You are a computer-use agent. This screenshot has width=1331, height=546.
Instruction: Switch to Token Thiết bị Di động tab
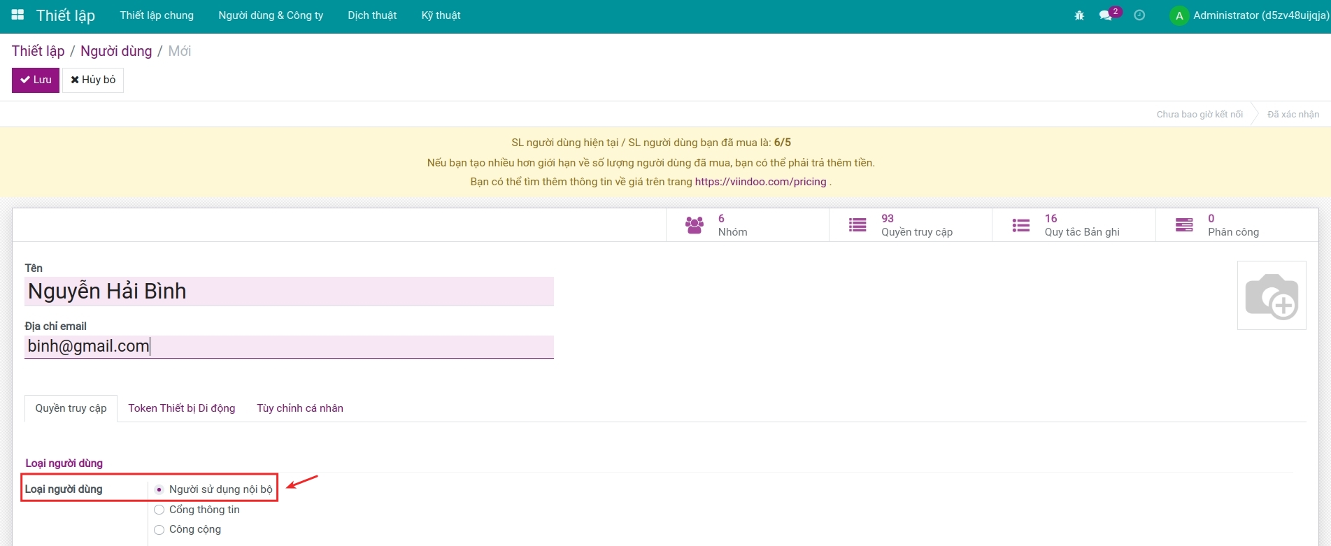coord(182,408)
